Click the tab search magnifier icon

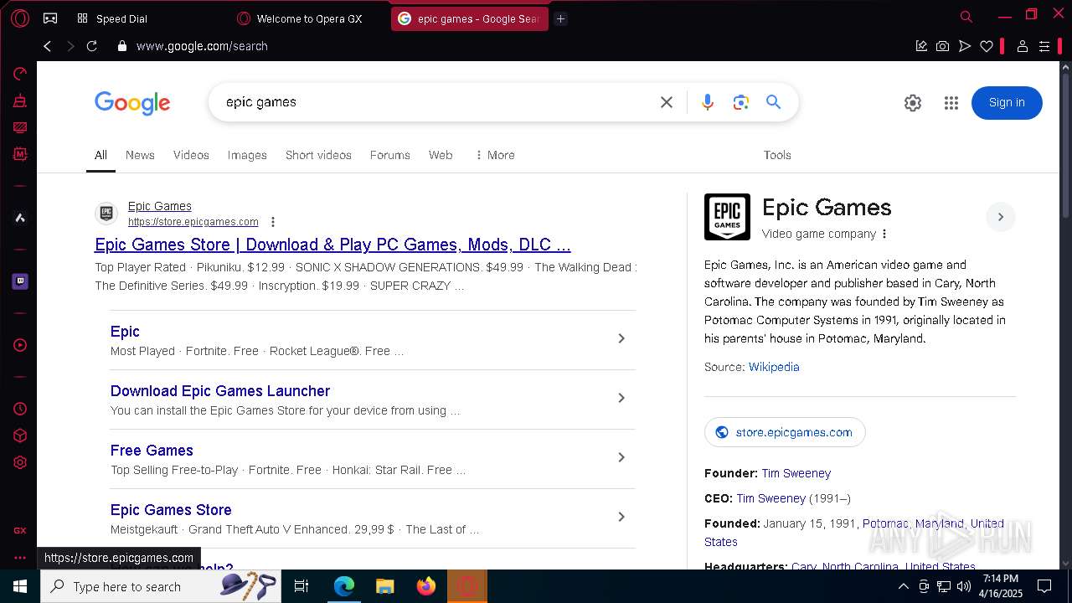click(966, 17)
